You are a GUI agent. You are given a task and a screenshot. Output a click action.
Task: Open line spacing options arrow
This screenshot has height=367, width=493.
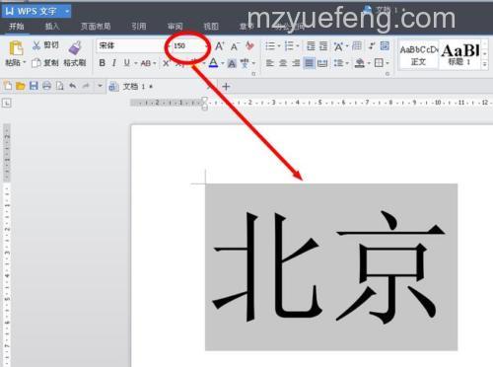click(347, 63)
